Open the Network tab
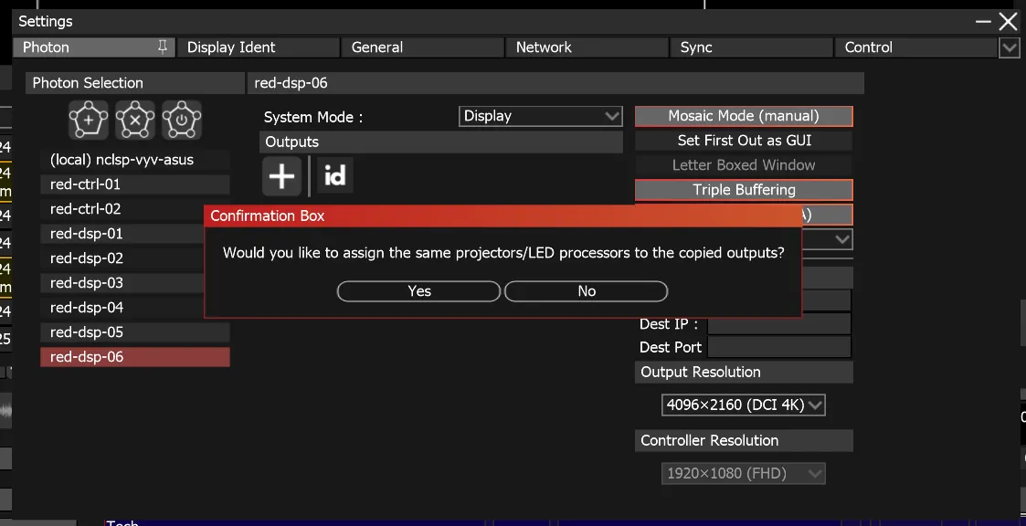Screen dimensions: 1026x526 (x=587, y=47)
